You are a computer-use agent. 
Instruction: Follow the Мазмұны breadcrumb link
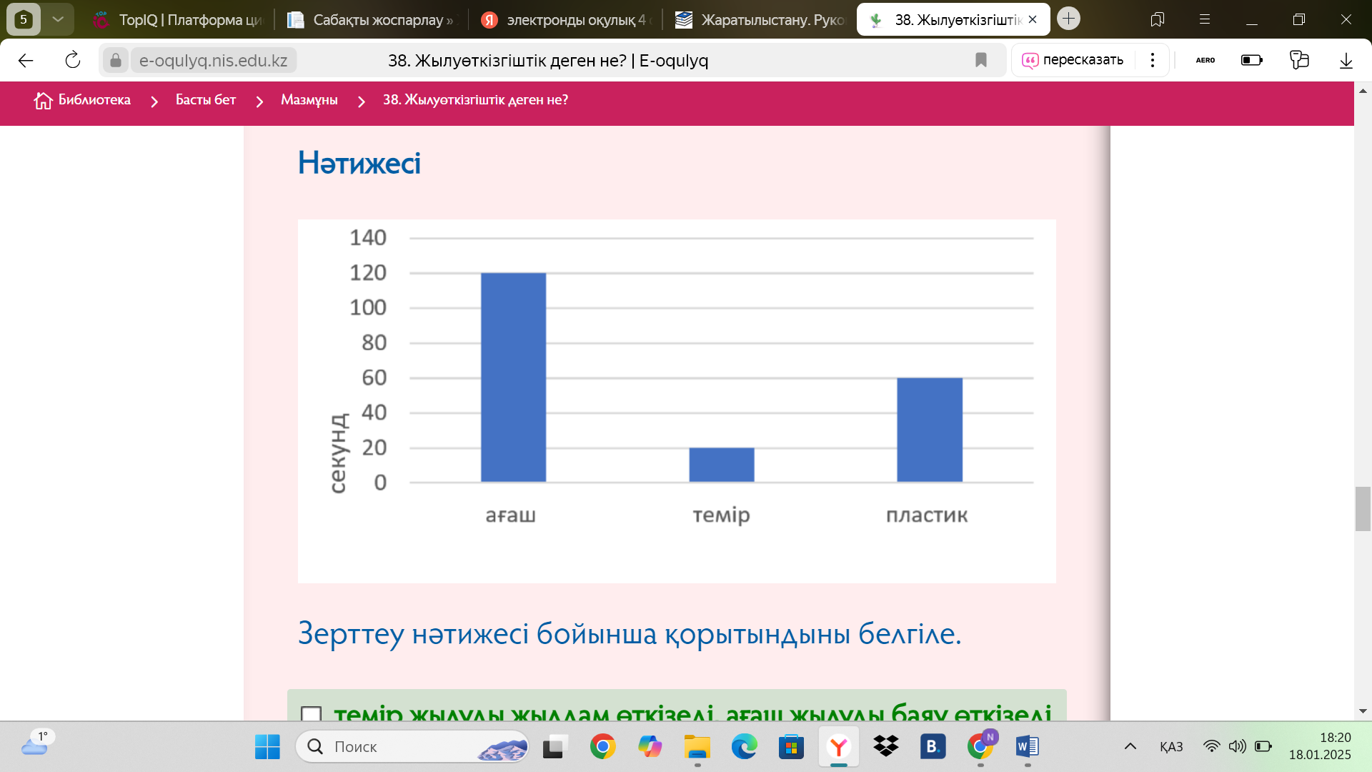[309, 100]
